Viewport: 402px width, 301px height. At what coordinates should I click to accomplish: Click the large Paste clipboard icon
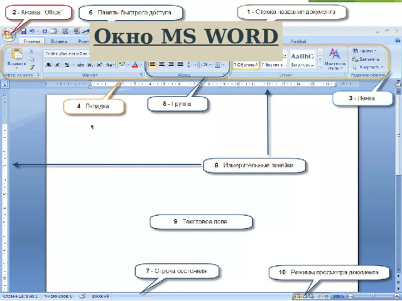[17, 54]
